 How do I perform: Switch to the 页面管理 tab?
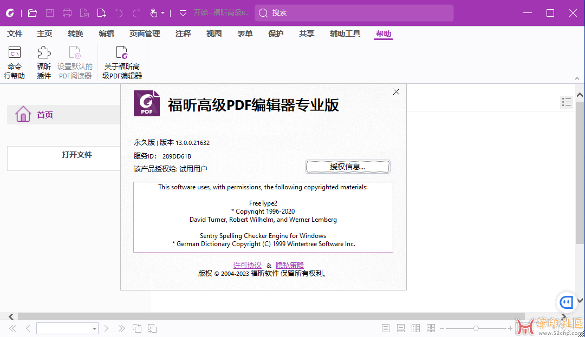(x=145, y=34)
